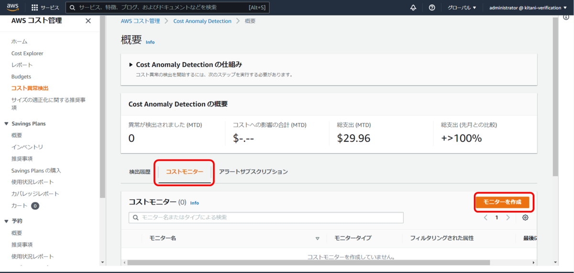Click the magnifier icon in top search bar
The image size is (574, 273).
(73, 8)
